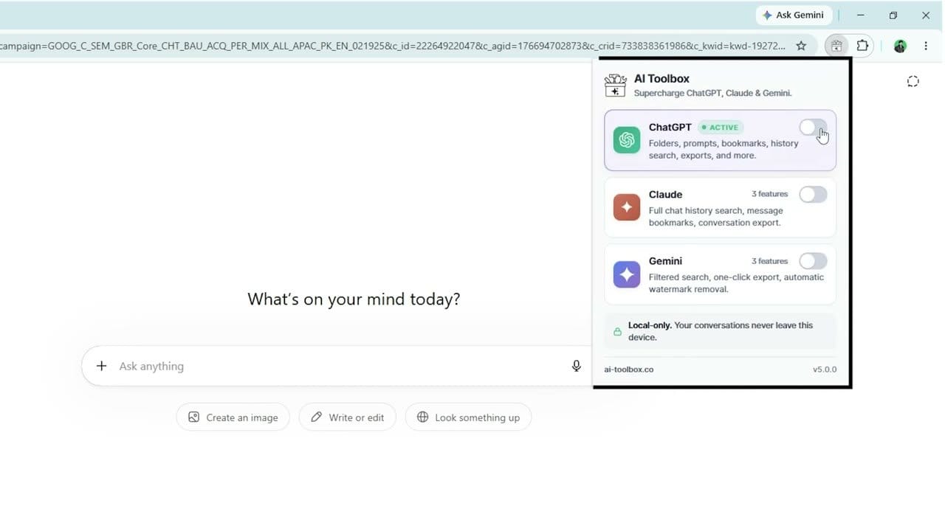
Task: Click the v5.0.0 version label
Action: tap(825, 369)
